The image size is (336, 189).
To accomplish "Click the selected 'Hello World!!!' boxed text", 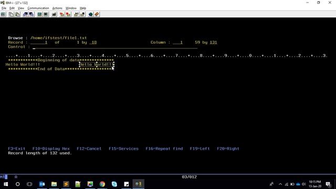I will [97, 64].
